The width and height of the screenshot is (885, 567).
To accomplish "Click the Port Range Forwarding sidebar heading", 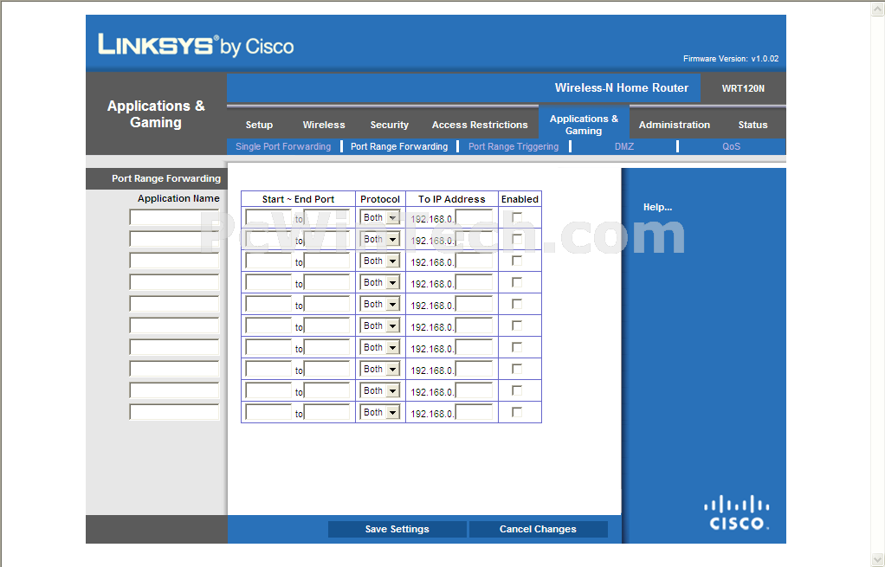I will [x=166, y=178].
